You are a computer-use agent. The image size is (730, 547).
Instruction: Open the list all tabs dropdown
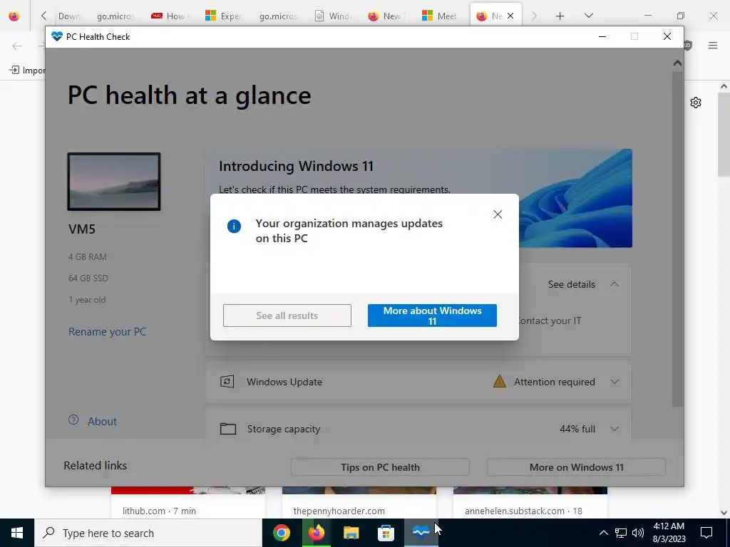[588, 16]
